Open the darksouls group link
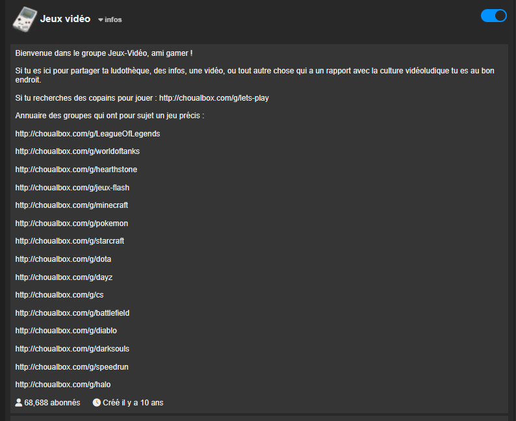 coord(72,349)
